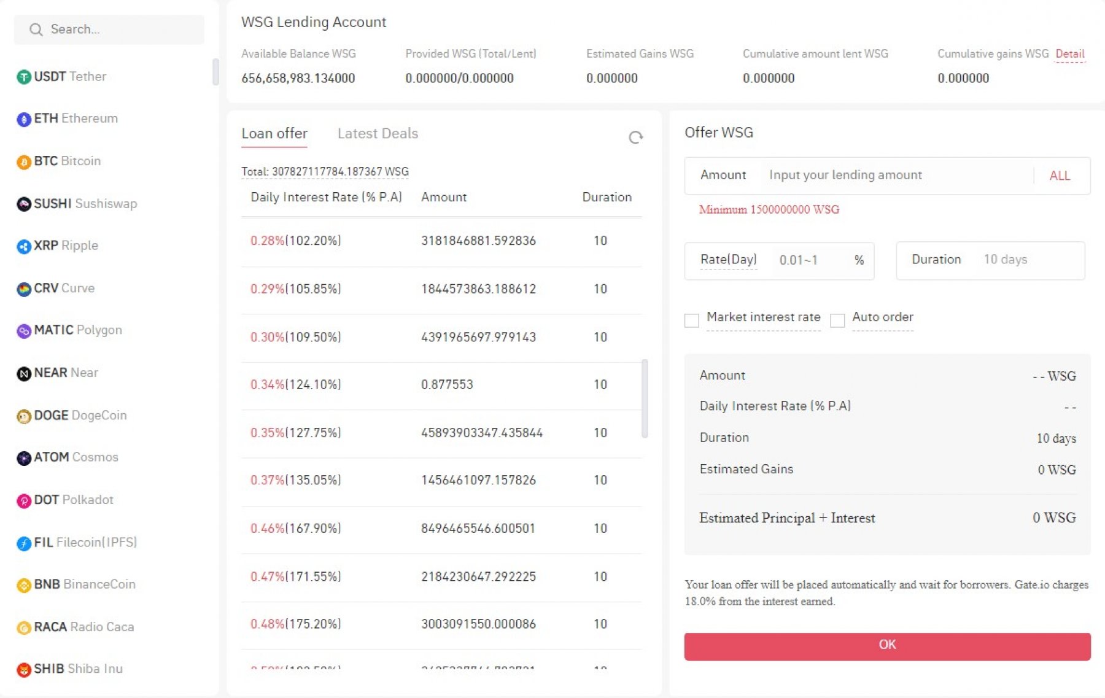
Task: Click the Tether USDT coin icon
Action: 23,77
